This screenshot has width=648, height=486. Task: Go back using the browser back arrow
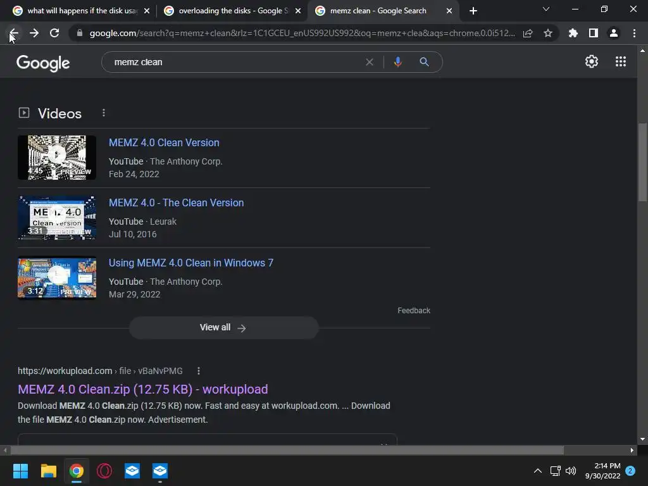(x=14, y=33)
